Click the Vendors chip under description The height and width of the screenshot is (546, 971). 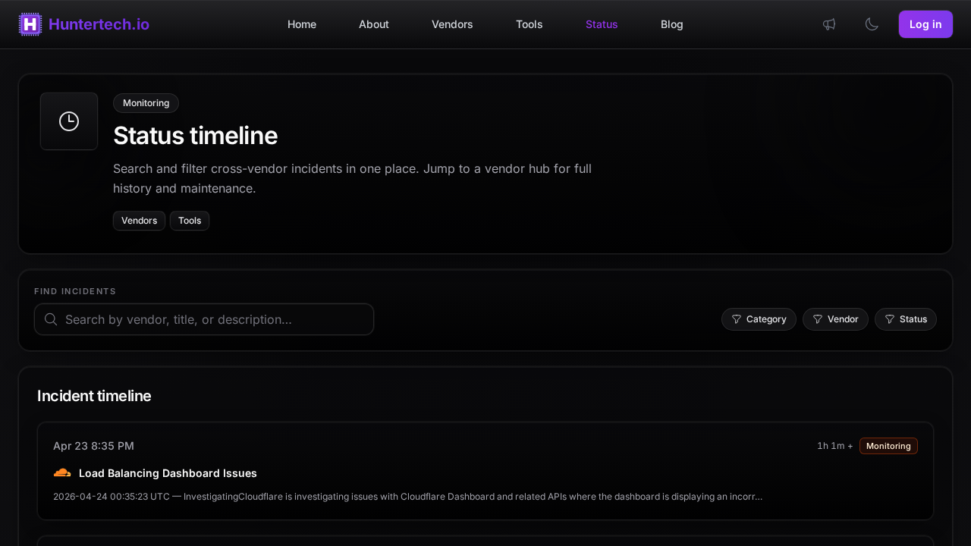[x=139, y=221]
